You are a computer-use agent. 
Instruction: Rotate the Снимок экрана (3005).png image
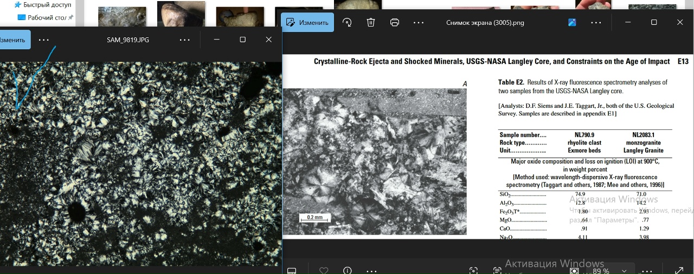tap(347, 23)
